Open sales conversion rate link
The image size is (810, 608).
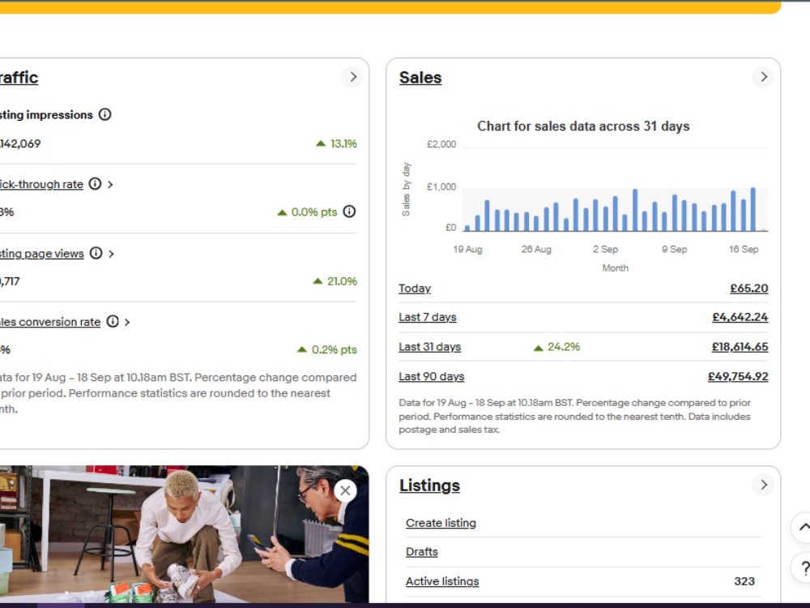pyautogui.click(x=50, y=322)
